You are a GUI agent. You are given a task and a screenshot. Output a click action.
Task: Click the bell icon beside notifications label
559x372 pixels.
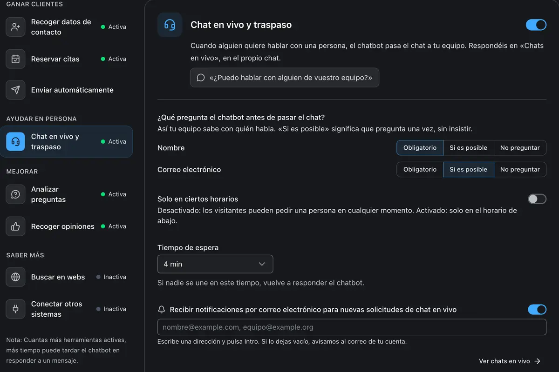(x=162, y=310)
